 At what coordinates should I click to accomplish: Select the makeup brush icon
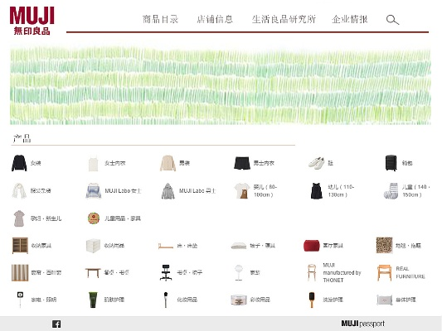pos(166,300)
